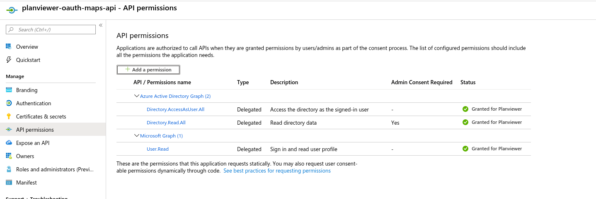This screenshot has width=596, height=199.
Task: Open the User.Read permission
Action: [157, 149]
